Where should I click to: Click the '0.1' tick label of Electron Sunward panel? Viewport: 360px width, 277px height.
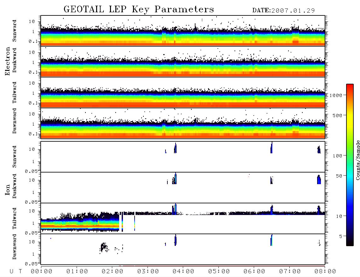coord(33,42)
